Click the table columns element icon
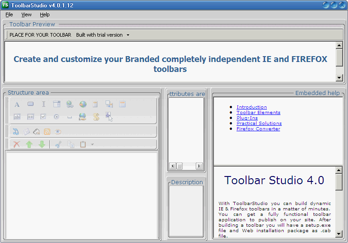Viewport: 348px width, 243px height. (122, 104)
